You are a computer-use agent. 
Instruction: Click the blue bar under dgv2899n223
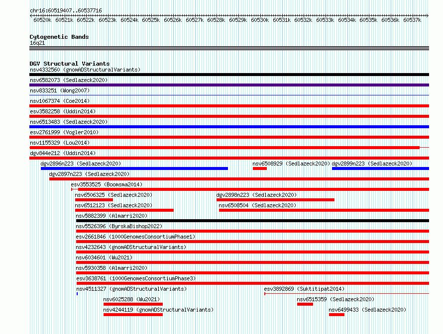pos(381,168)
